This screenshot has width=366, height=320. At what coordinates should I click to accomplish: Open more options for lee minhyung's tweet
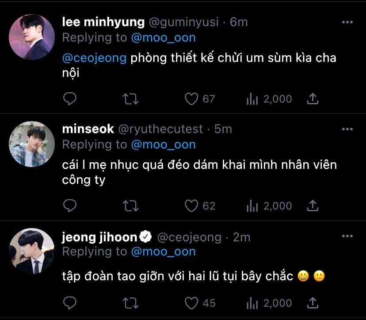347,22
